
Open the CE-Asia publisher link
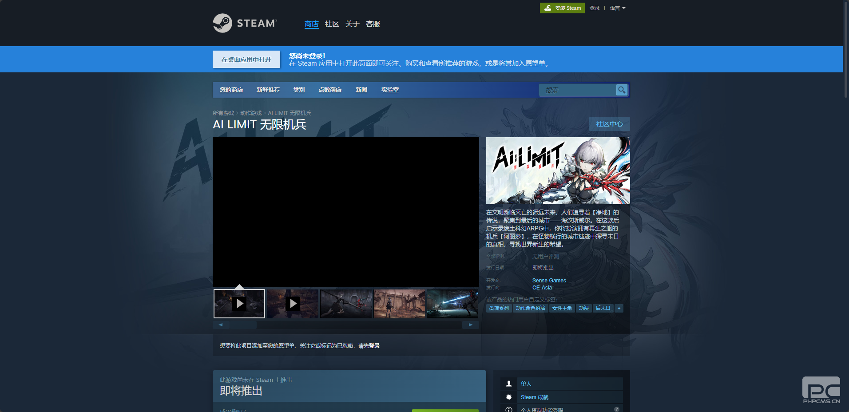click(542, 288)
